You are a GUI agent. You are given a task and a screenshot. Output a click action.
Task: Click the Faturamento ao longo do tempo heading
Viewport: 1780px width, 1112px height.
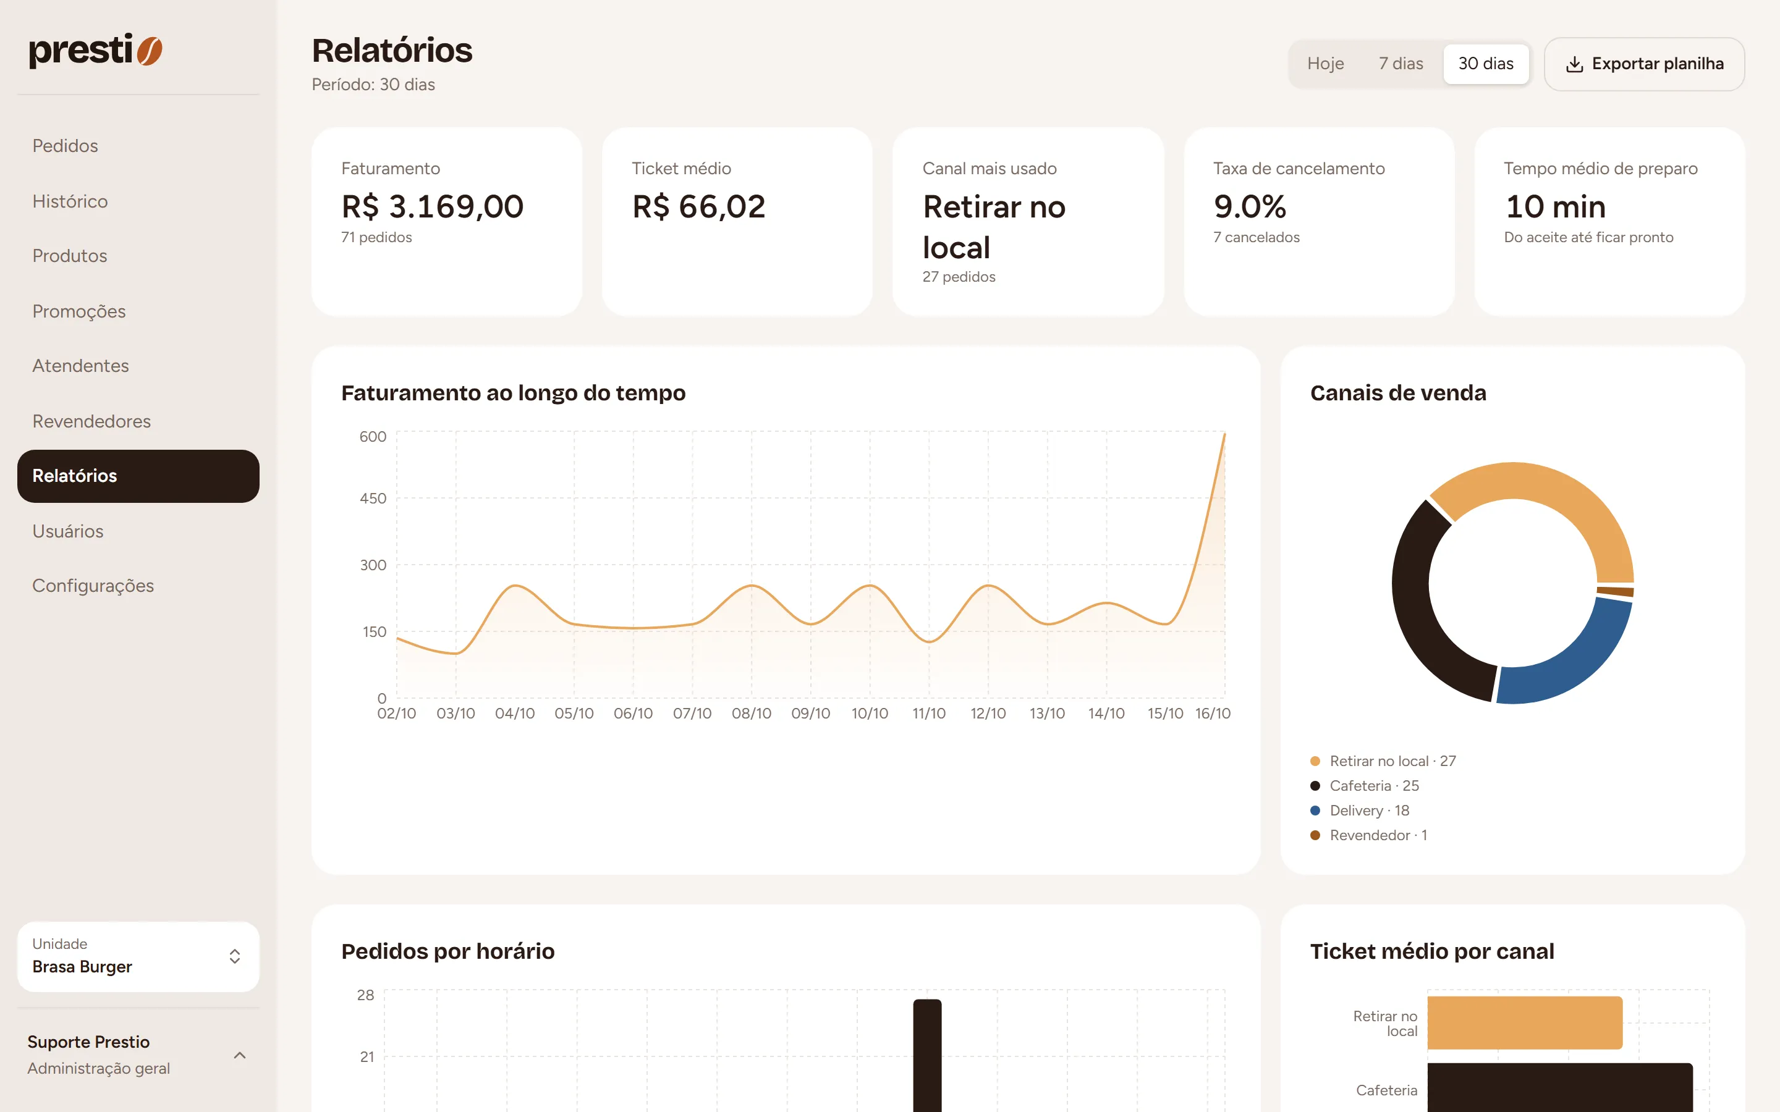point(514,393)
